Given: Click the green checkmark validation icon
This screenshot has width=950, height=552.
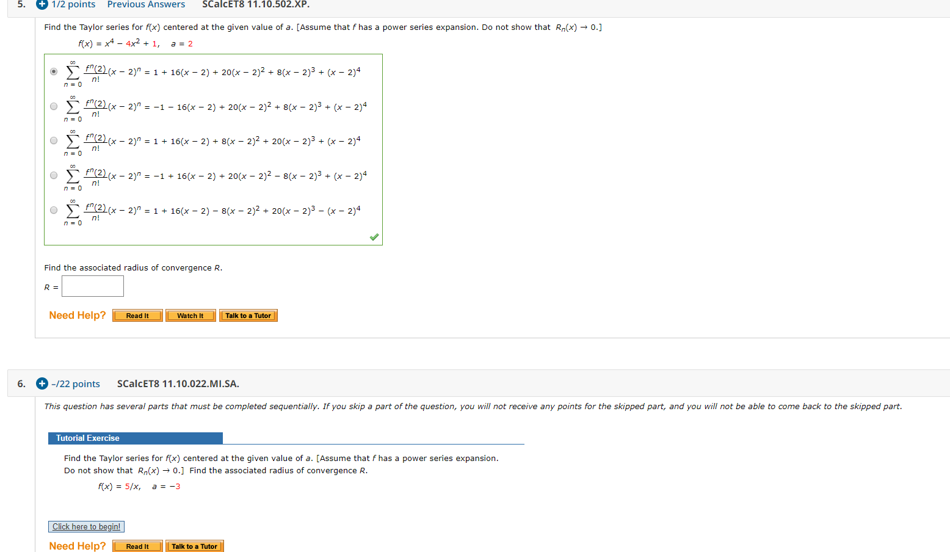Looking at the screenshot, I should coord(374,236).
